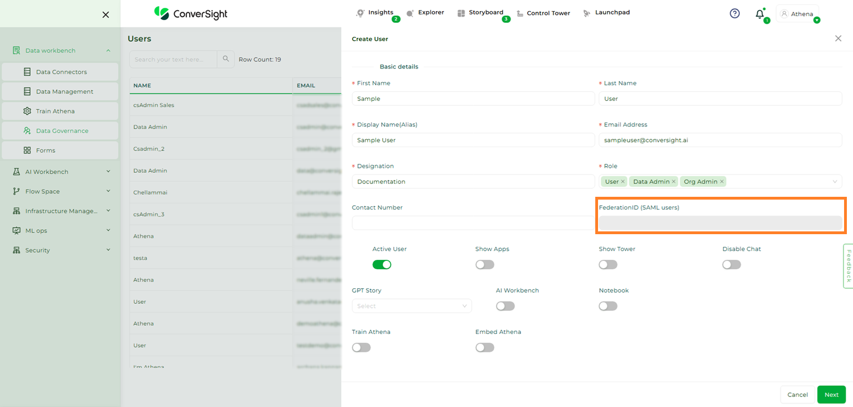Click the search magnifier icon in Users
Image resolution: width=853 pixels, height=407 pixels.
coord(226,59)
